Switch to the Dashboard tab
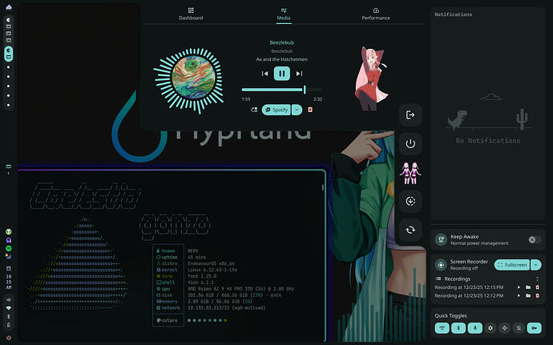 click(x=191, y=14)
